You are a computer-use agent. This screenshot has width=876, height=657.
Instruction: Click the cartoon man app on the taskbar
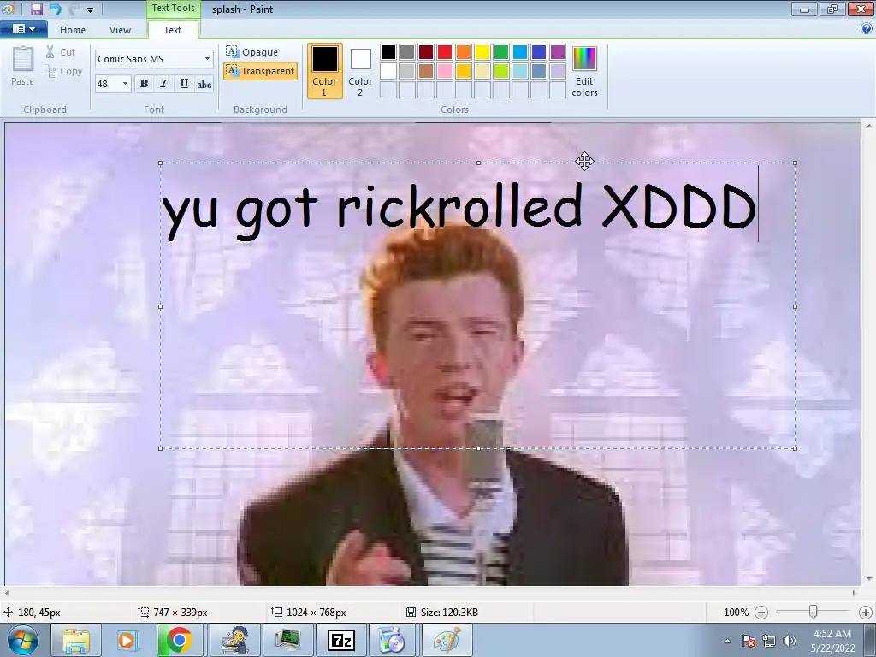pyautogui.click(x=234, y=640)
